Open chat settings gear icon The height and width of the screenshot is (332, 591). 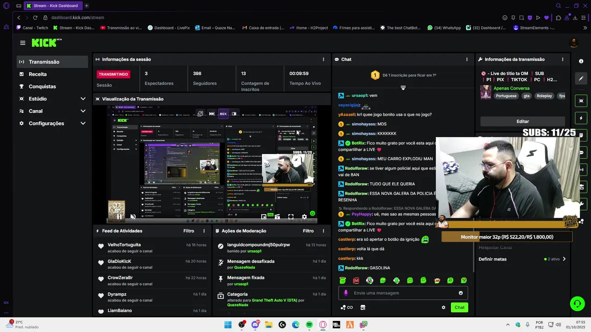(443, 308)
